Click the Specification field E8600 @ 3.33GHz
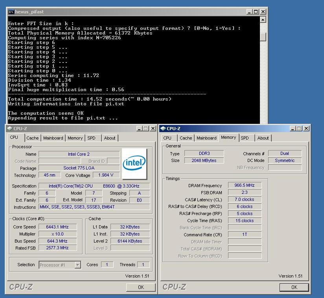Image resolution: width=324 pixels, height=298 pixels. (x=94, y=186)
